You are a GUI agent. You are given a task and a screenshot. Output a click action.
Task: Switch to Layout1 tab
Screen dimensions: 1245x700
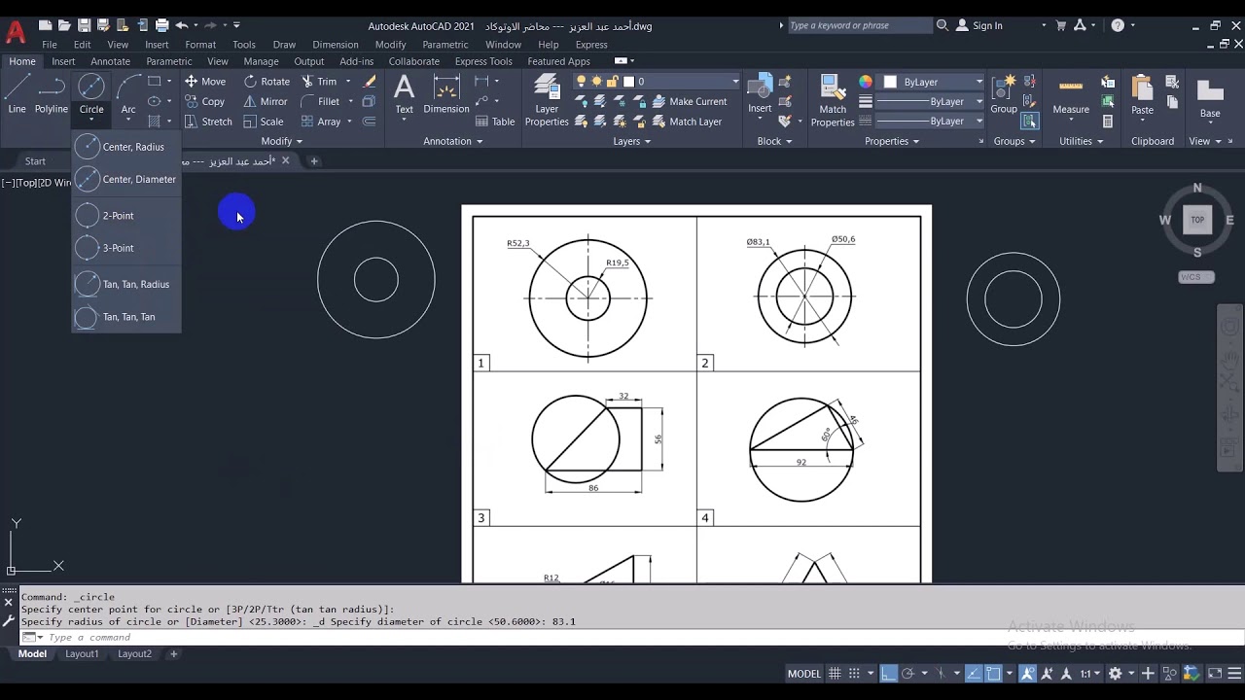coord(82,654)
